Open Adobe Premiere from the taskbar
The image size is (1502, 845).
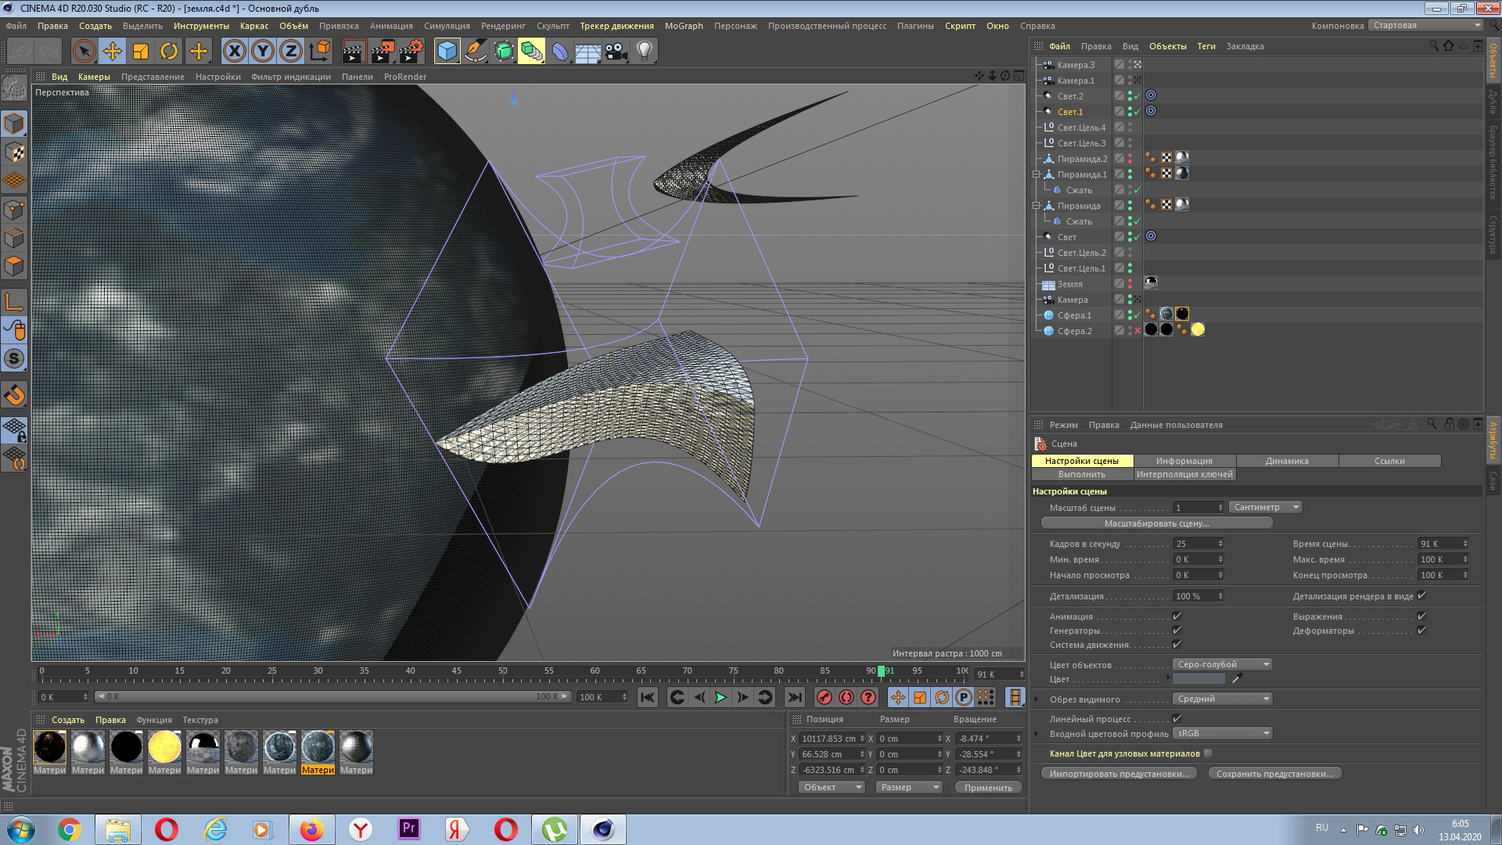tap(409, 829)
